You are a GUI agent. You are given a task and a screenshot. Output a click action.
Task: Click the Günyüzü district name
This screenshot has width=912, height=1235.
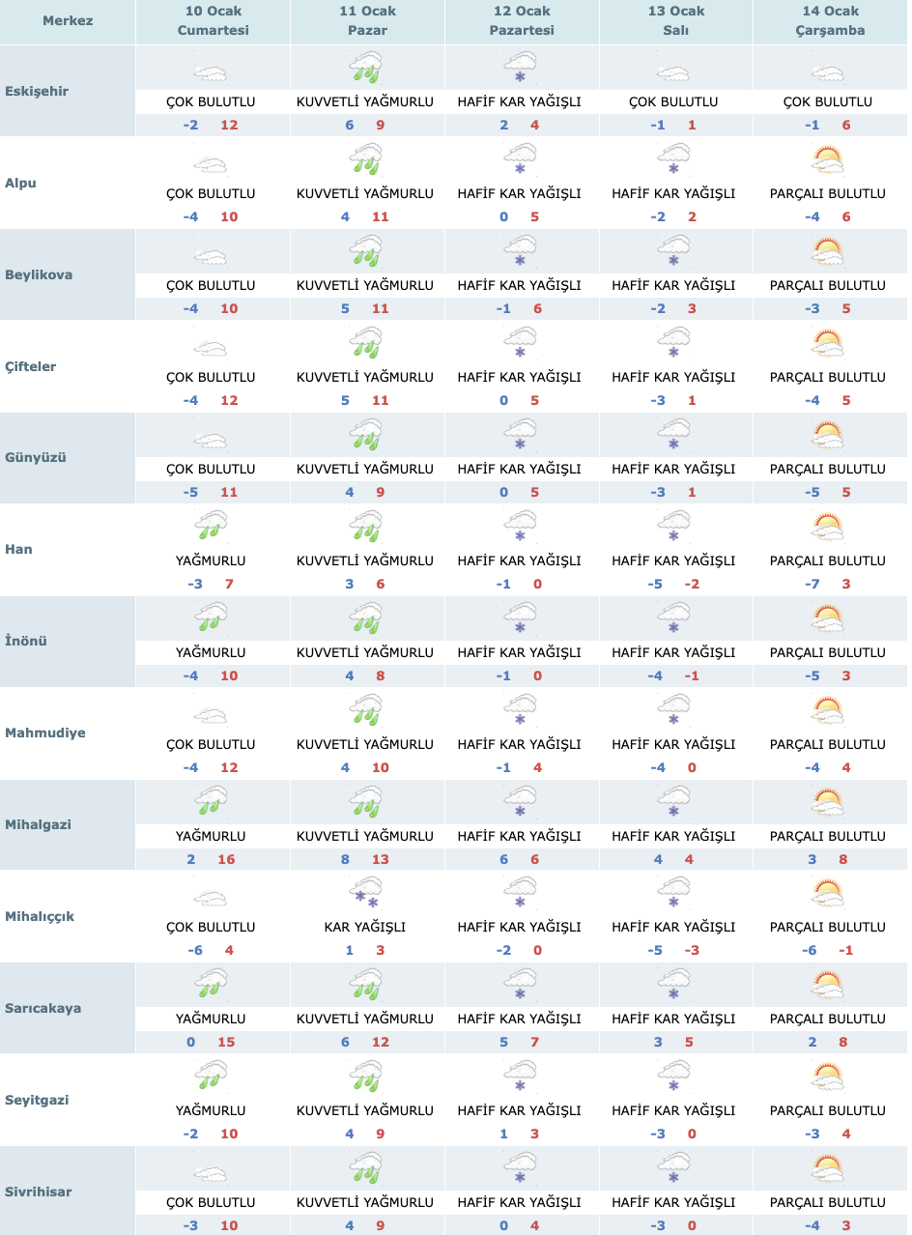pyautogui.click(x=35, y=457)
